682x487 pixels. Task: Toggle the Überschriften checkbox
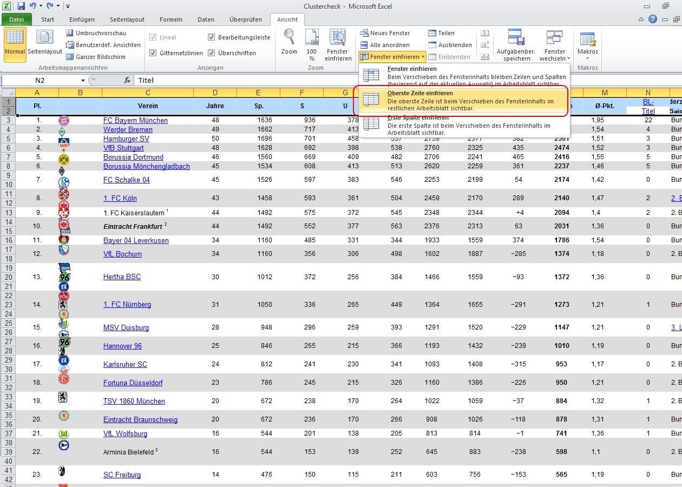[212, 53]
